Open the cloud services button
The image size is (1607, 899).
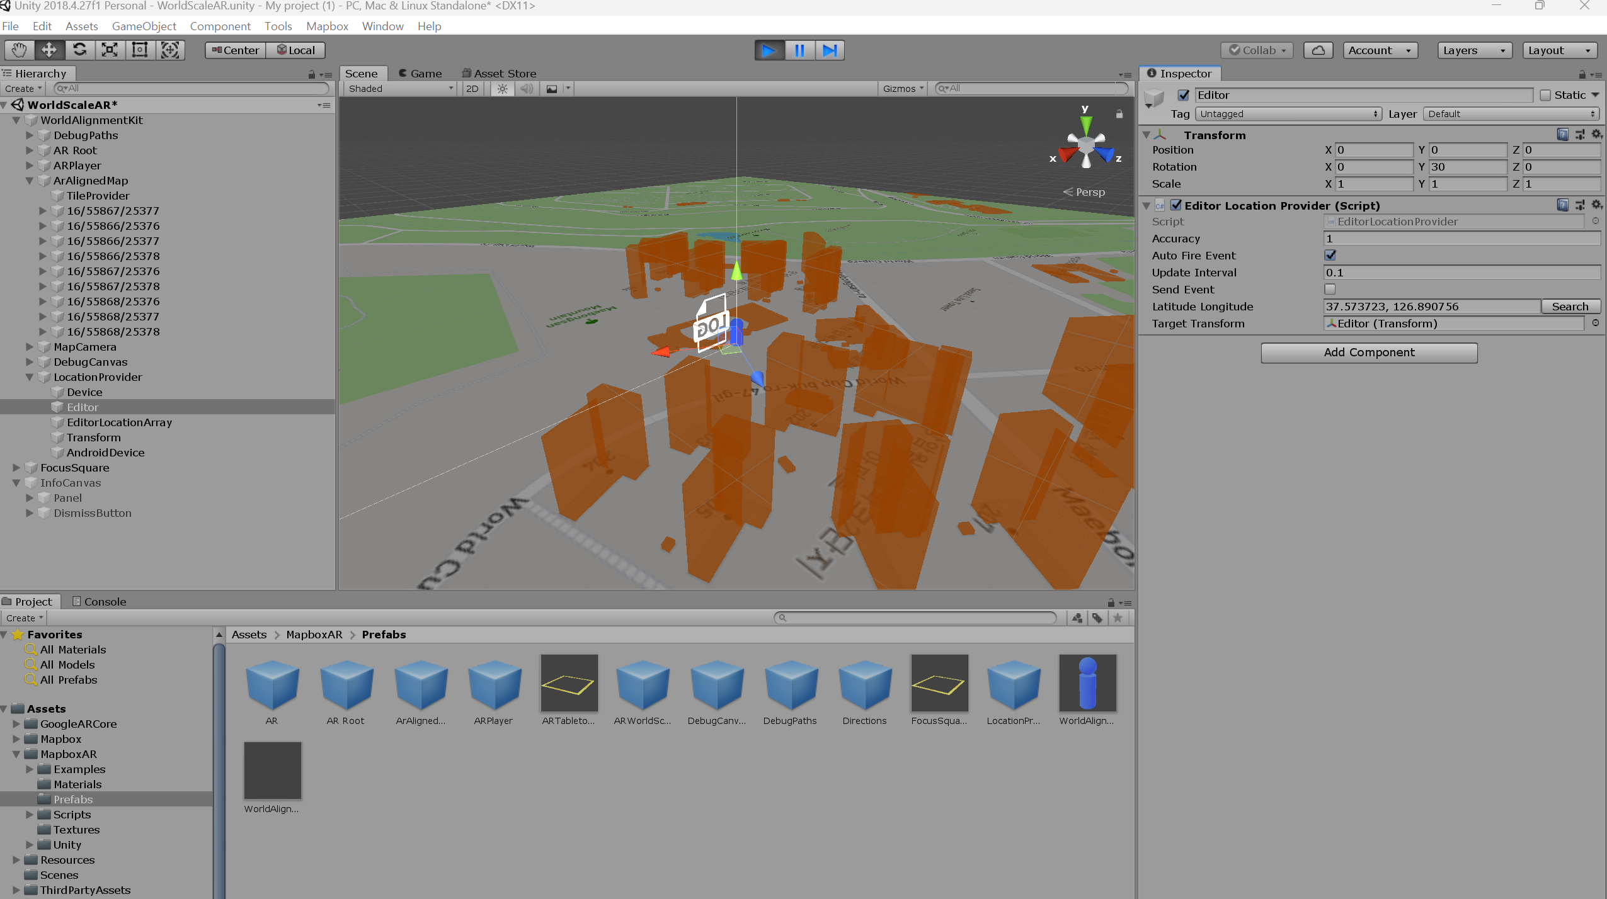[x=1317, y=50]
